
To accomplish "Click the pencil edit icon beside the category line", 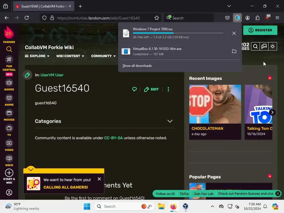I will click(x=27, y=75).
